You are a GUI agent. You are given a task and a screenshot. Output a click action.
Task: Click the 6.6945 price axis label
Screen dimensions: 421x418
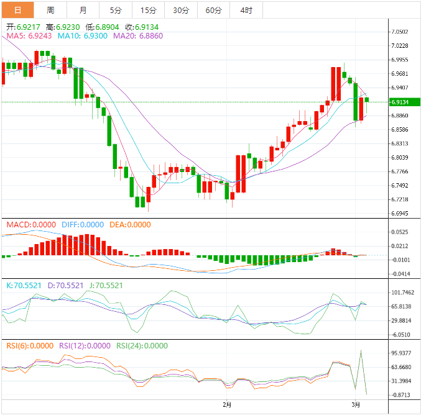[400, 214]
